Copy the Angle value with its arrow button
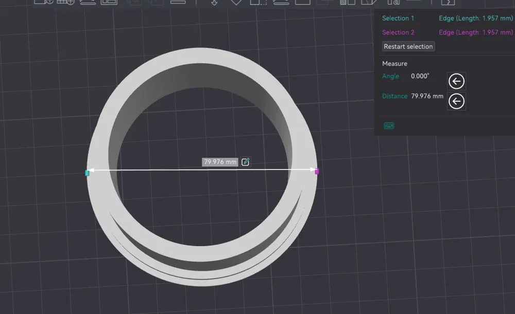 pos(456,81)
